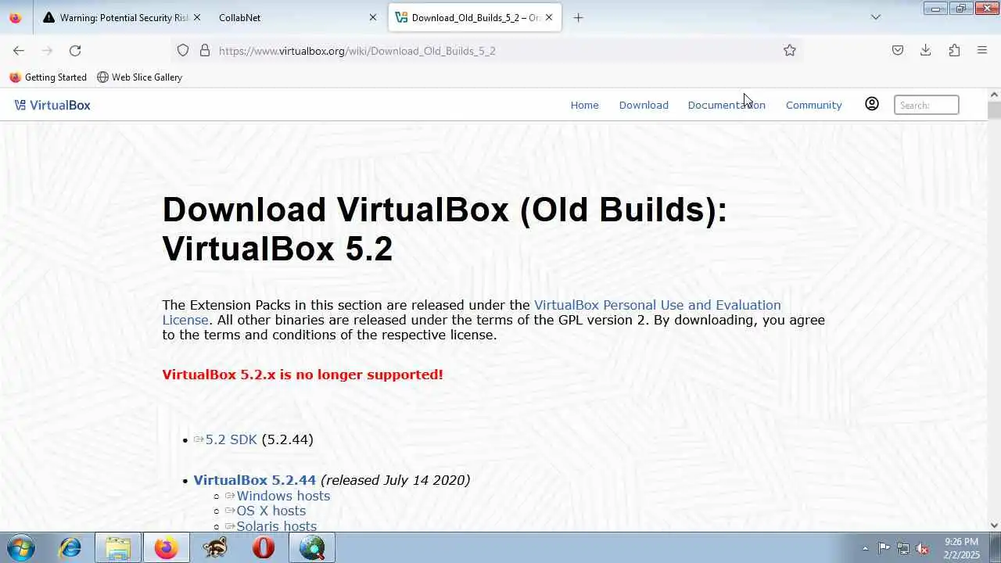
Task: Open the VirtualBox 5.2.44 link
Action: (x=254, y=480)
